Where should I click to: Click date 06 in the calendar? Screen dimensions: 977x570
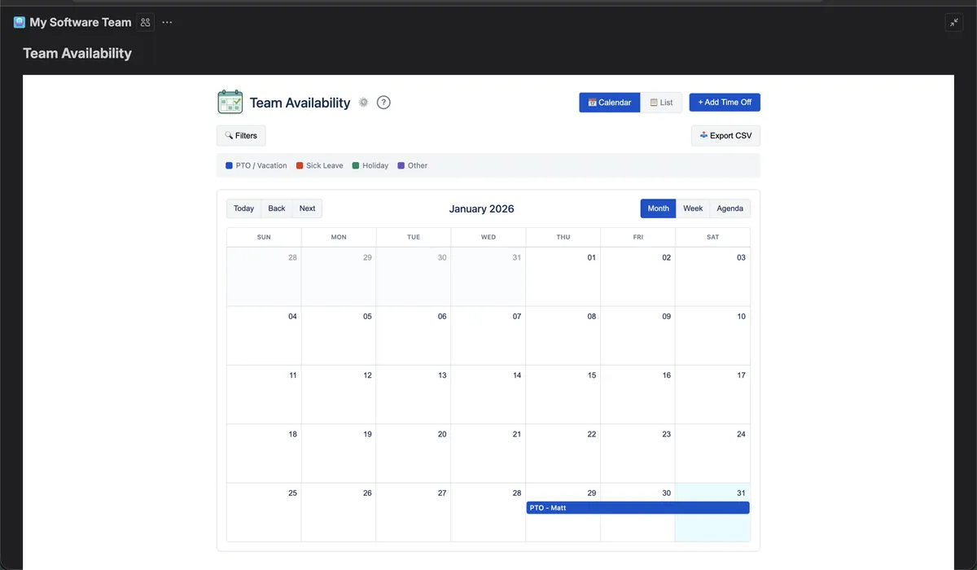click(442, 316)
